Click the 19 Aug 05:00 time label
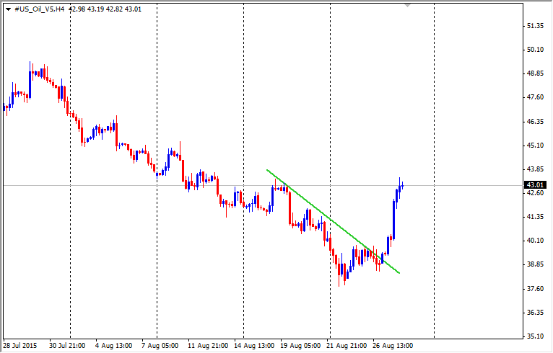The width and height of the screenshot is (553, 353). tap(299, 345)
